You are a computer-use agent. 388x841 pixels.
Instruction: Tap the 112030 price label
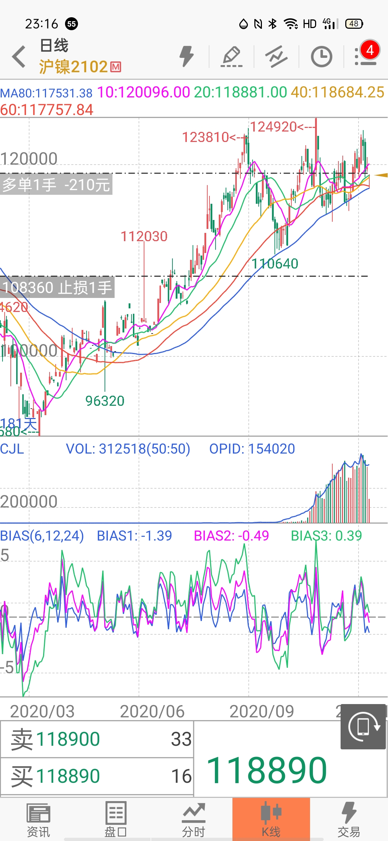coord(144,236)
